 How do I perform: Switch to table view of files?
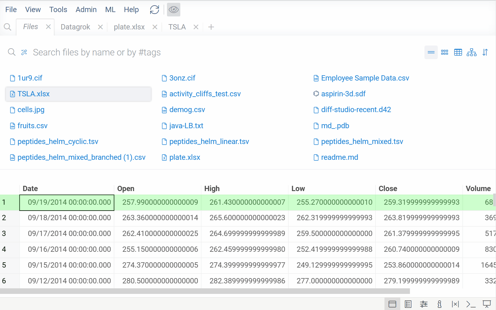pos(458,52)
